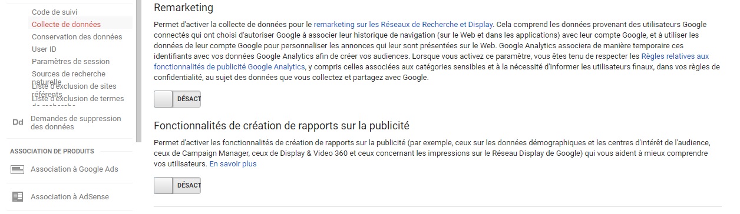This screenshot has width=740, height=214.
Task: Click the AdSense association icon
Action: tap(18, 197)
